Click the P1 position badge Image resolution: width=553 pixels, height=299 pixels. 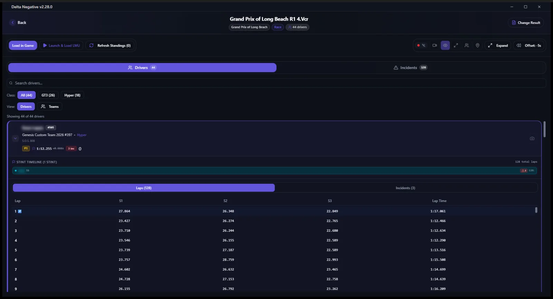[x=26, y=148]
